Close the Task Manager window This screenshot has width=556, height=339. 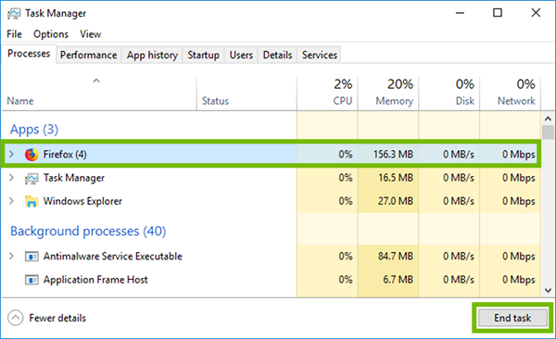536,13
